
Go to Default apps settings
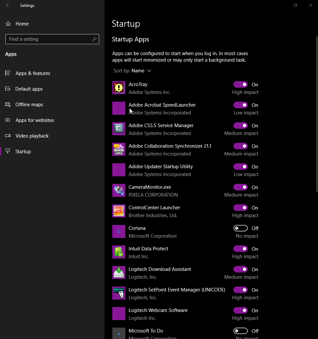click(x=52, y=89)
